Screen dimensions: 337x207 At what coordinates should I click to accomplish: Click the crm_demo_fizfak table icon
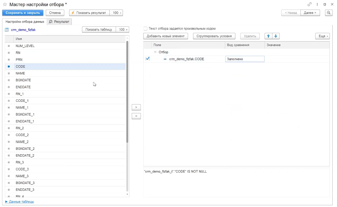(x=7, y=30)
